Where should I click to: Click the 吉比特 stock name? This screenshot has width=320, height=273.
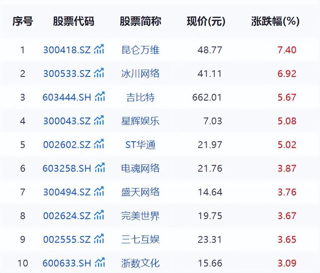click(140, 97)
